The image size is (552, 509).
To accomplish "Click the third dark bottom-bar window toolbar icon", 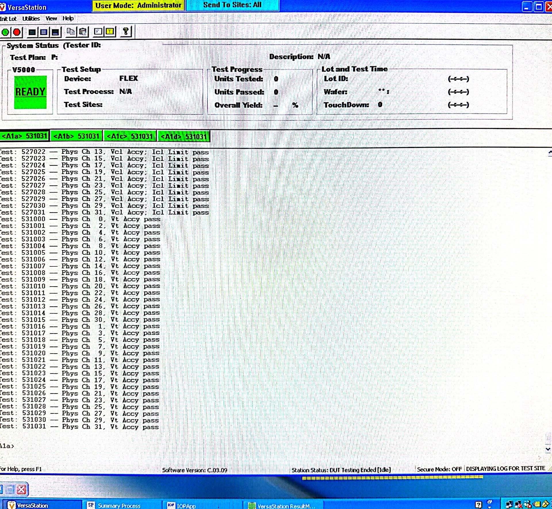I will (x=55, y=32).
